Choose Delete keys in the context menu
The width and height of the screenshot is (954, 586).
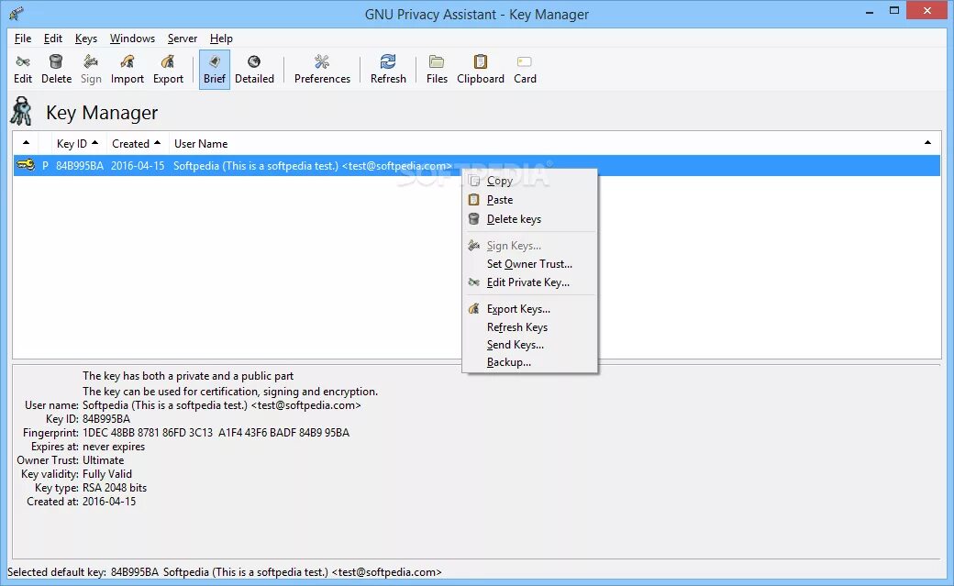click(x=529, y=219)
